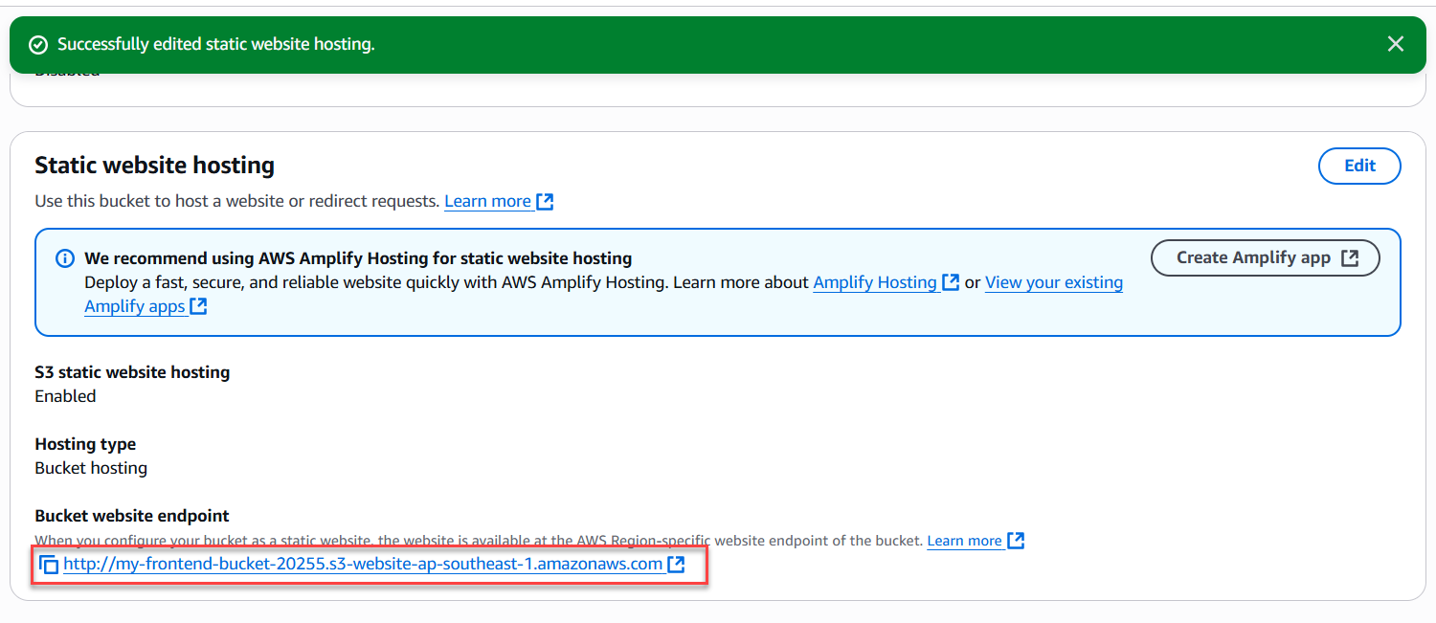
Task: Click the success checkmark icon in the green banner
Action: tap(38, 45)
